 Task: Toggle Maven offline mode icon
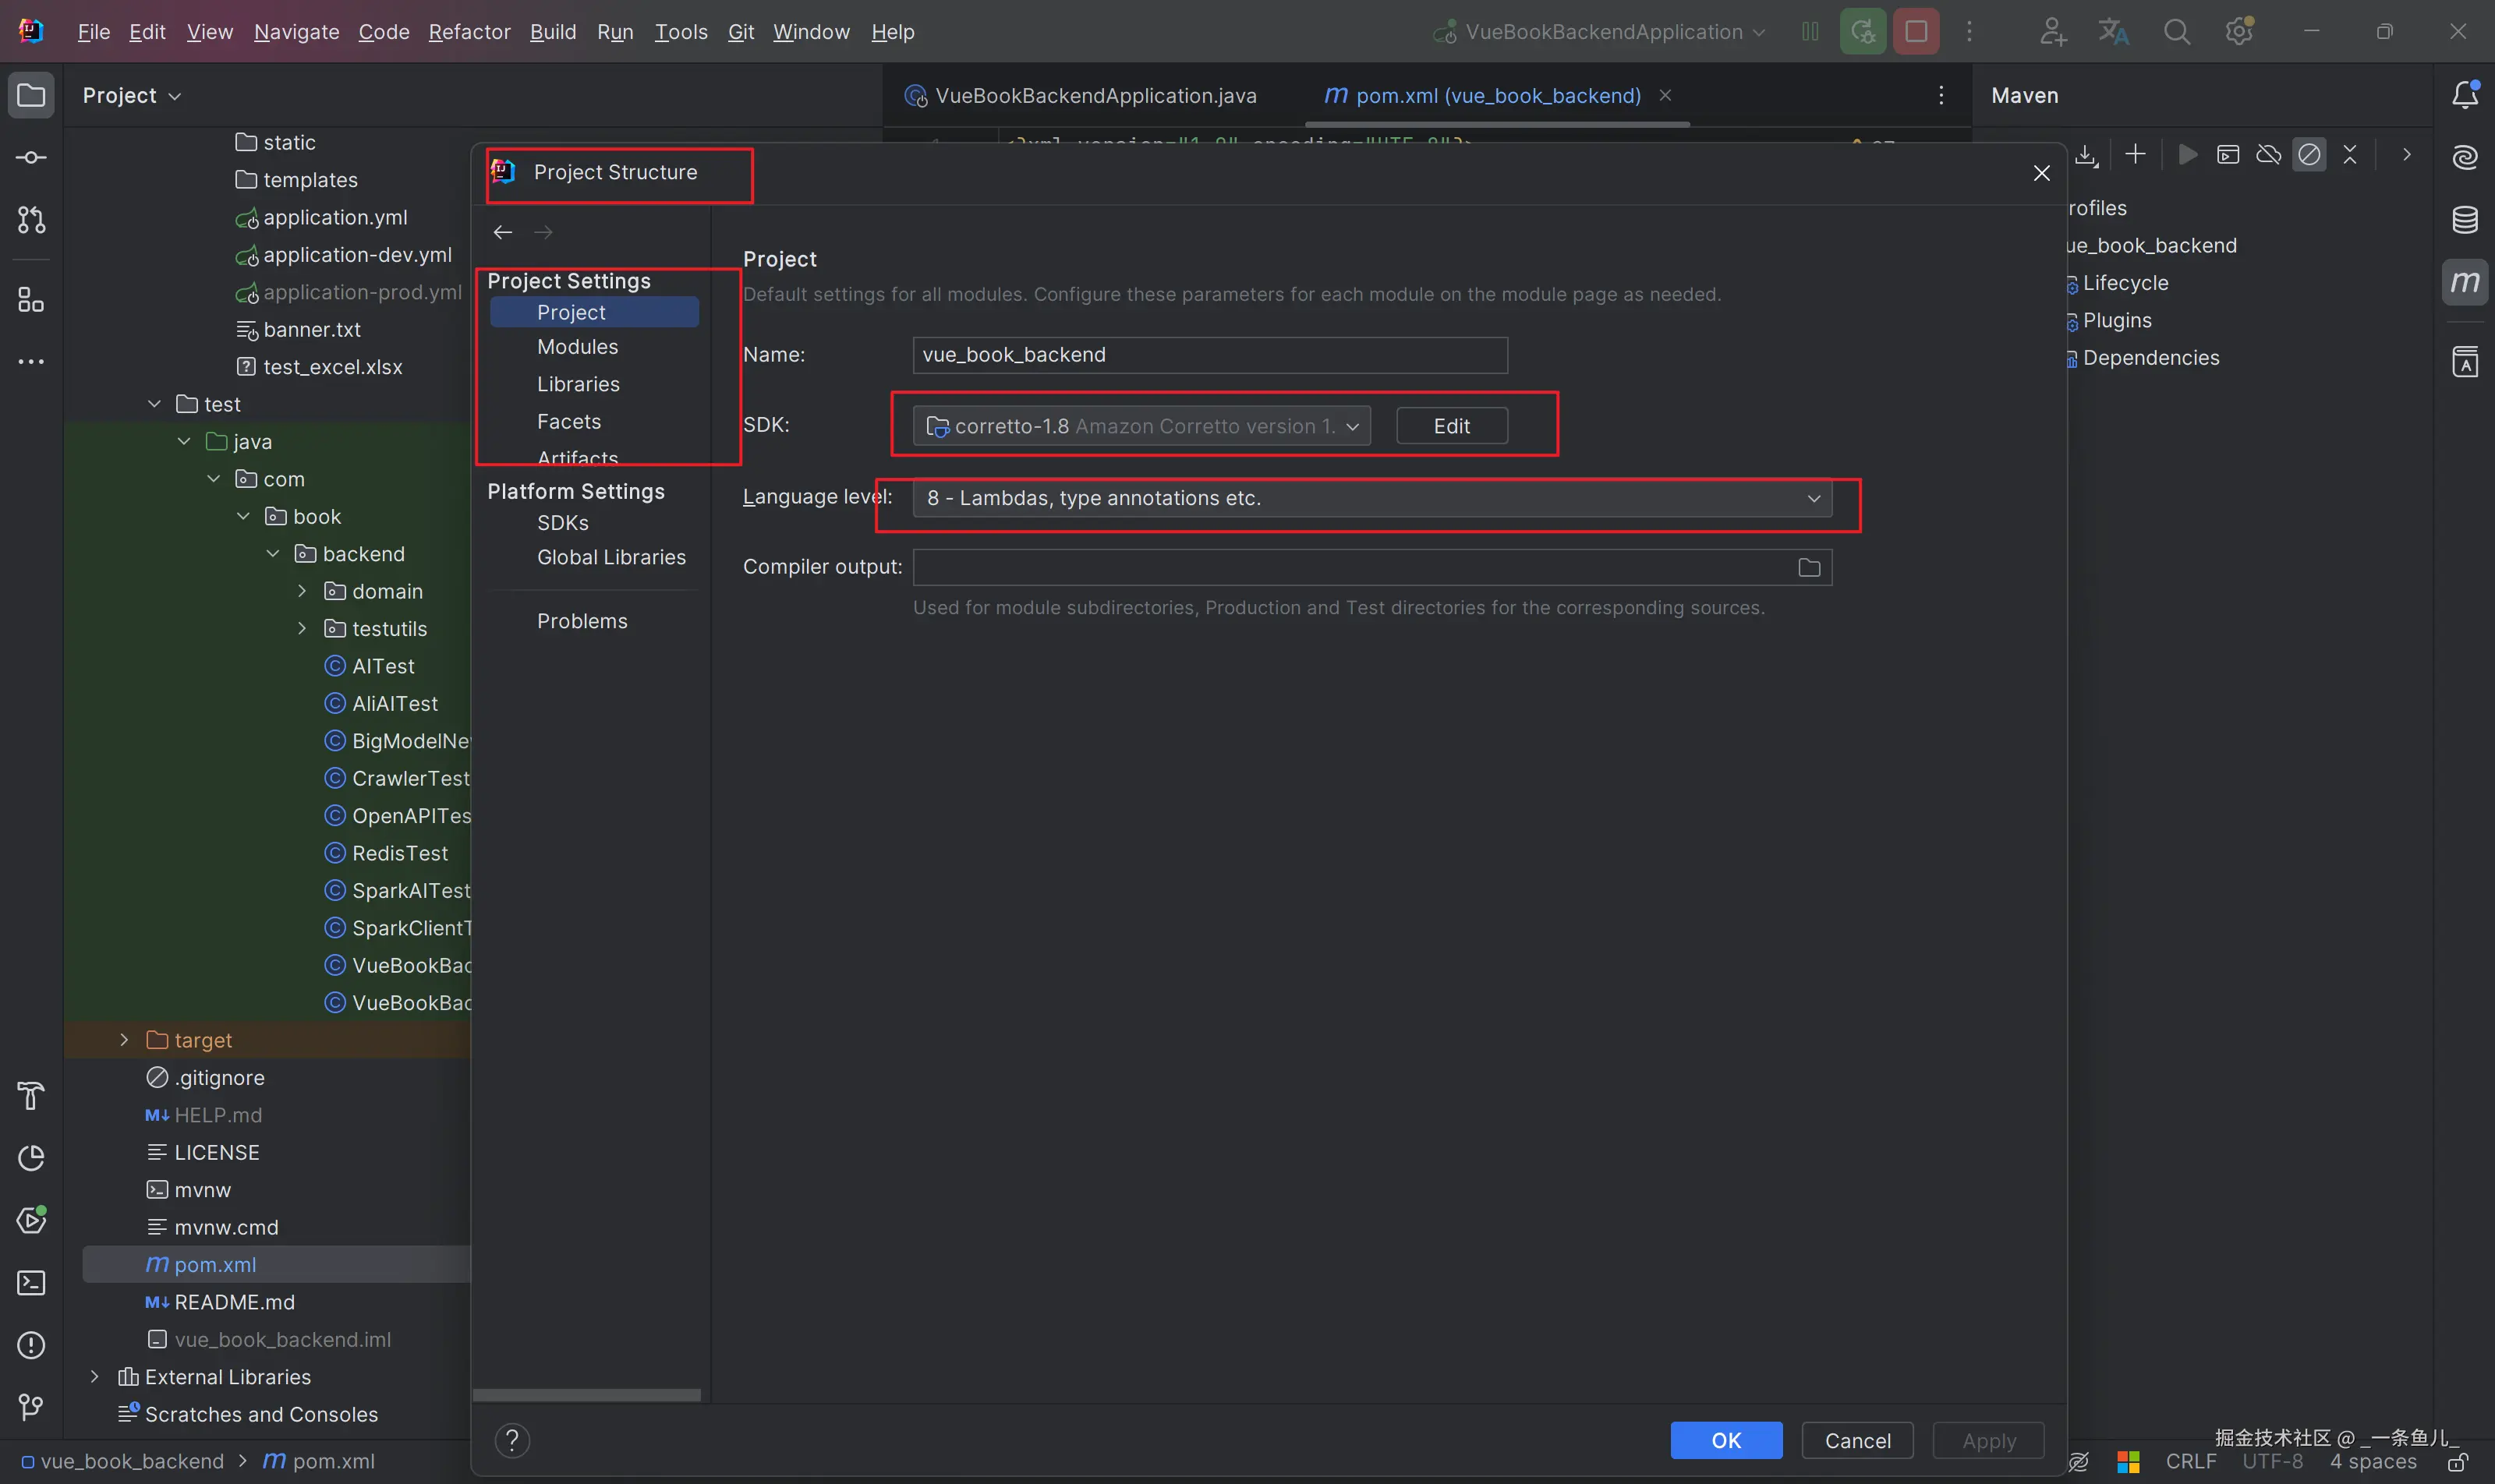tap(2268, 155)
